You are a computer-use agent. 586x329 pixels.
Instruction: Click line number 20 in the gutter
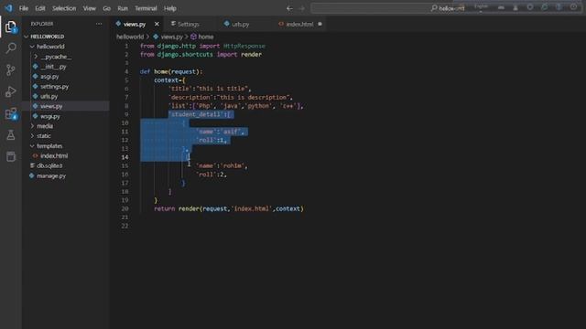click(x=125, y=208)
